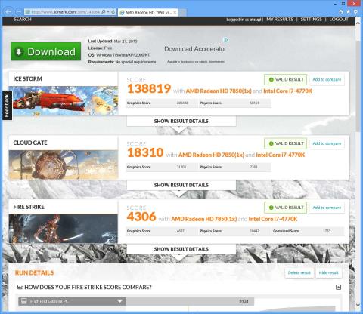Click the Cloud Gate thumbnail image
Viewport: 363px width, 314px height.
point(64,165)
